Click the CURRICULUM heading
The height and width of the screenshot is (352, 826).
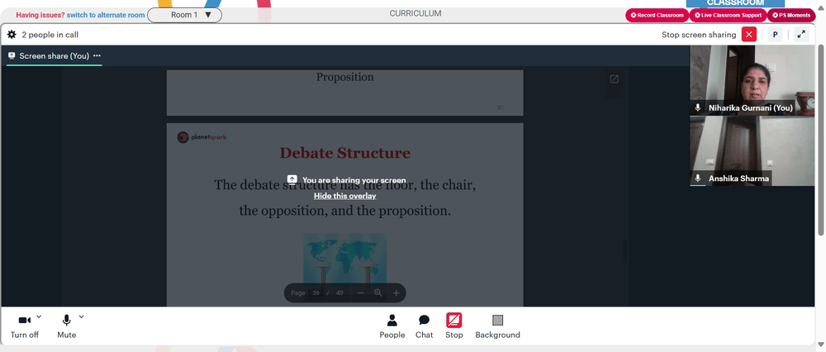[415, 14]
